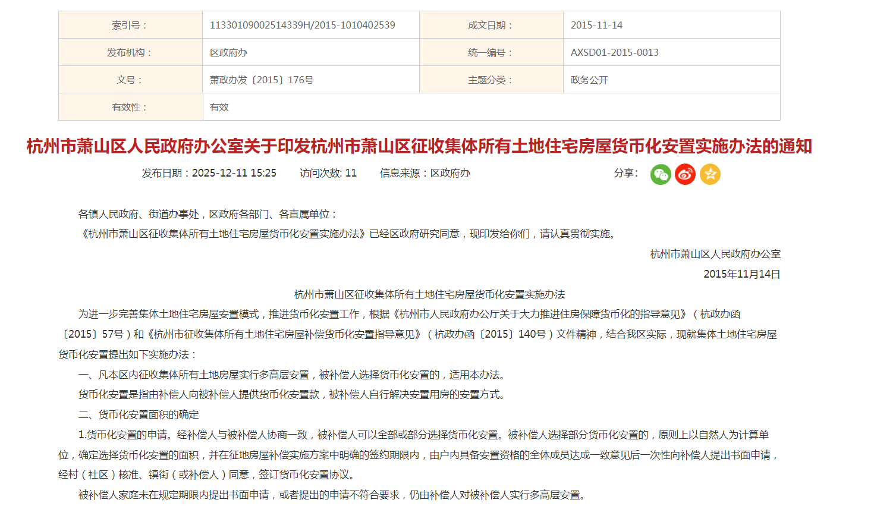Share the article via WeChat icon

(661, 174)
